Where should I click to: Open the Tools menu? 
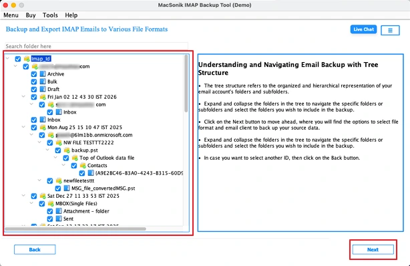[x=50, y=15]
